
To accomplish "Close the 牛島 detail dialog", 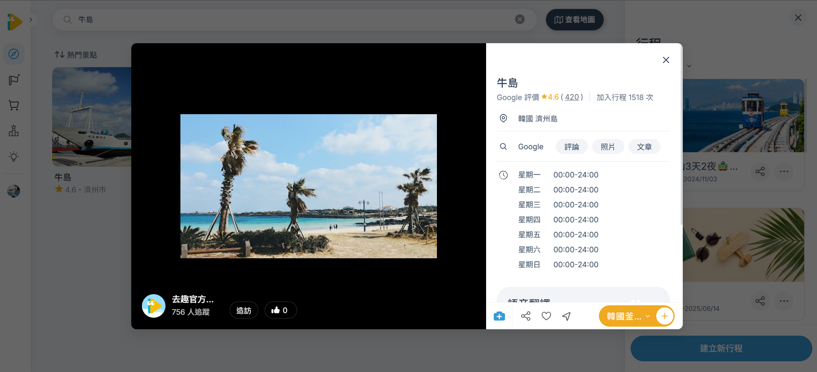I will point(666,60).
